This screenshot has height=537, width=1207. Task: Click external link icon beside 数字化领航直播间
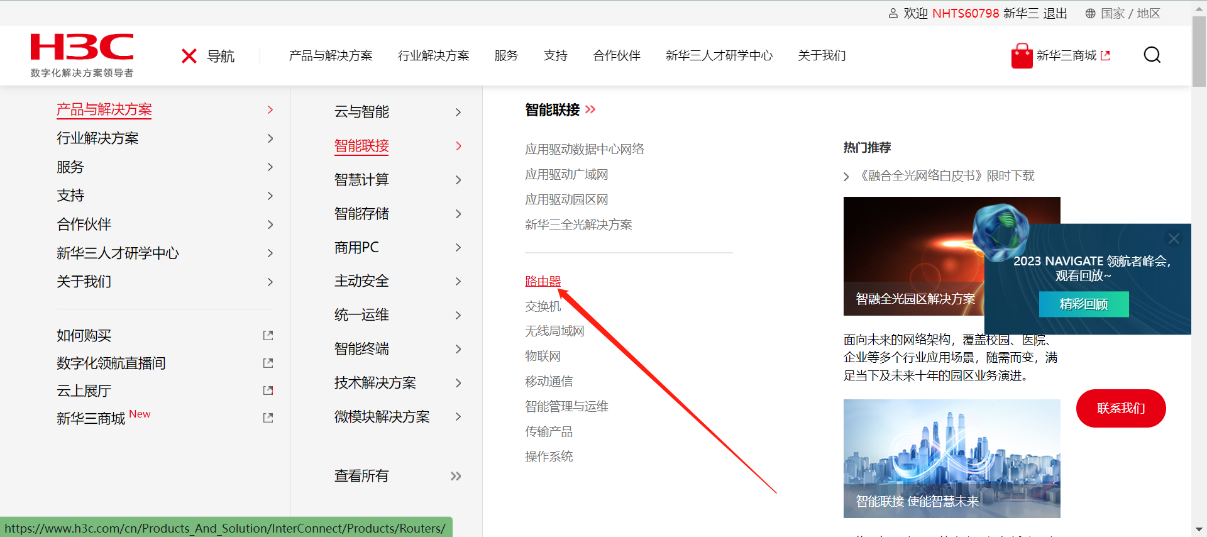coord(268,363)
